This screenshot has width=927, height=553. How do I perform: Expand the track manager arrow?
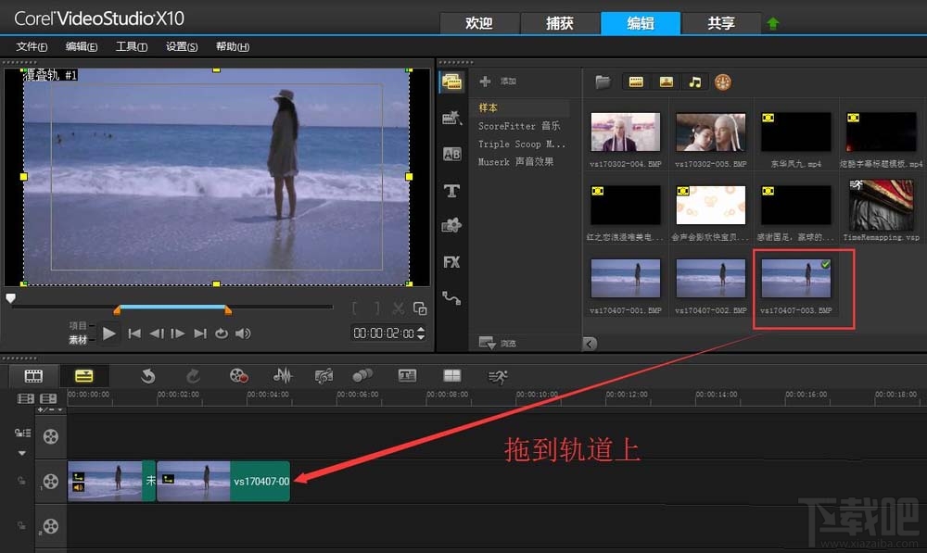[x=20, y=453]
